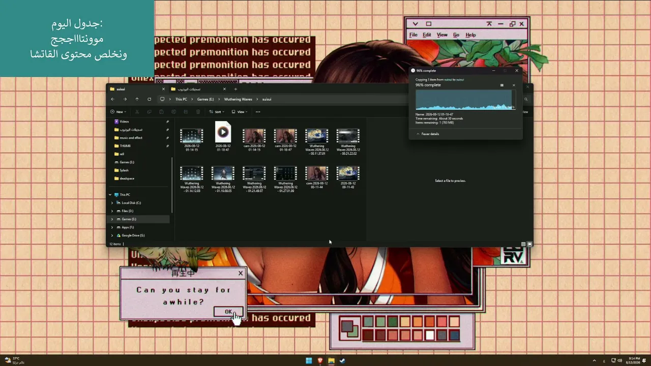Select the cam 2026-08-12 01-18-47 video
The image size is (651, 366).
[x=285, y=139]
